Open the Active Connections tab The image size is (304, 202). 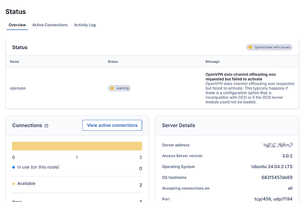click(x=50, y=25)
